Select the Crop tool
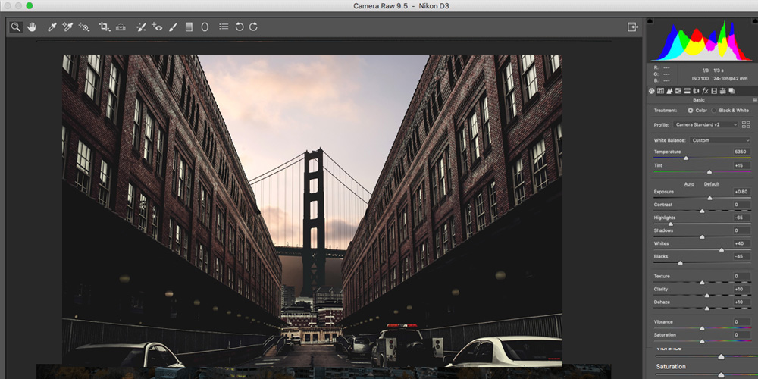This screenshot has height=379, width=758. click(105, 27)
